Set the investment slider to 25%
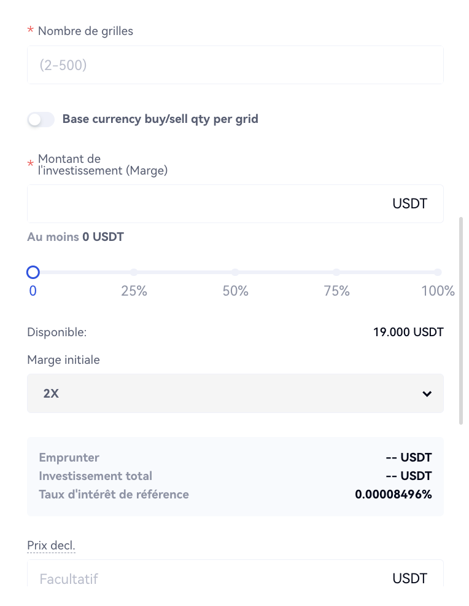469x606 pixels. pos(134,272)
